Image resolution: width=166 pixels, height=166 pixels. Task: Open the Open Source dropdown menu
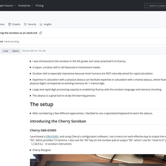tap(8, 5)
